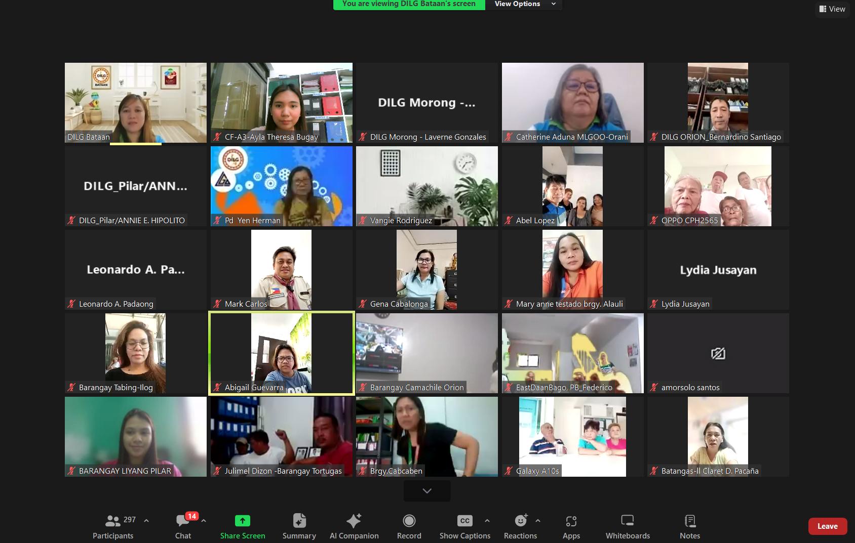The width and height of the screenshot is (855, 543).
Task: Click muted mic icon beside Mark Carlos
Action: pos(217,304)
